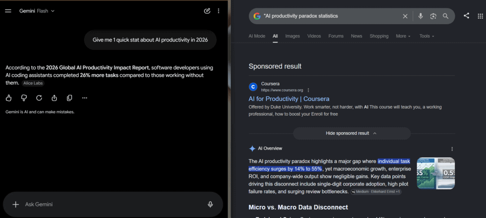
Task: Open the AI for Productivity | Coursera link
Action: click(289, 99)
